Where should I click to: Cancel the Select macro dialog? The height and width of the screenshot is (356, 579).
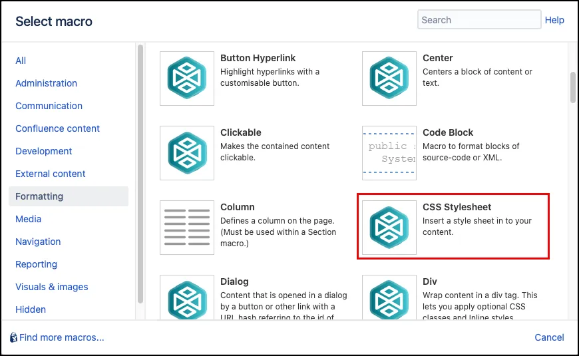(549, 337)
